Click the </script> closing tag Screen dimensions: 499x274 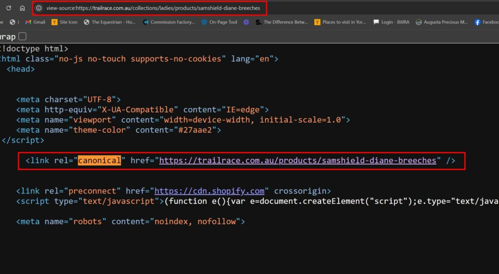click(x=23, y=140)
